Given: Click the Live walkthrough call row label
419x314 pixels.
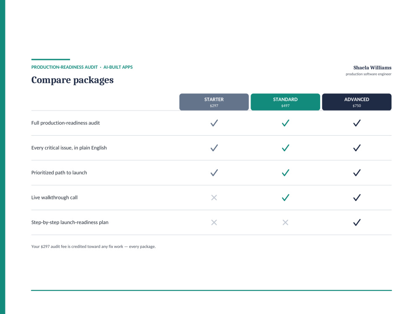Looking at the screenshot, I should (54, 198).
